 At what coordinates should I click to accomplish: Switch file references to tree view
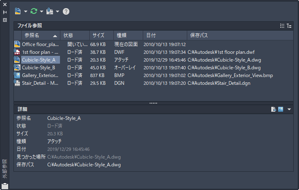[289, 26]
